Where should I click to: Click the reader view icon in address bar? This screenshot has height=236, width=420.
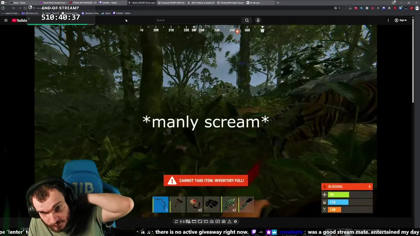tap(335, 8)
